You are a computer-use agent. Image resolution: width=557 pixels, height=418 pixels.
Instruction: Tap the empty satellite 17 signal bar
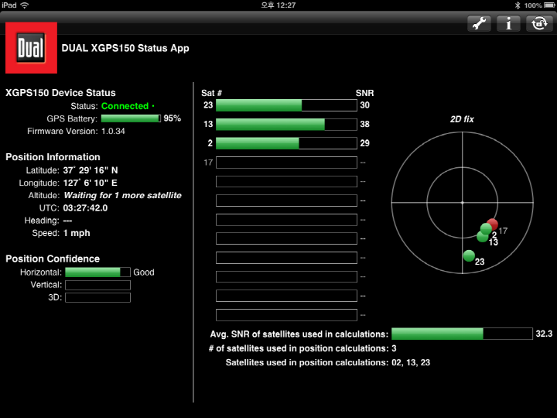(286, 163)
